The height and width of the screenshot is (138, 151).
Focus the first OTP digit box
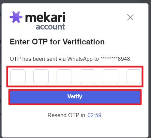[18, 77]
